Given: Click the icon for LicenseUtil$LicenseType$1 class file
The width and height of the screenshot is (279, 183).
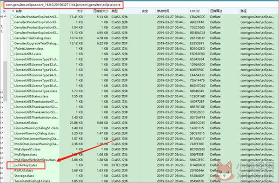Looking at the screenshot, I should 12,59.
